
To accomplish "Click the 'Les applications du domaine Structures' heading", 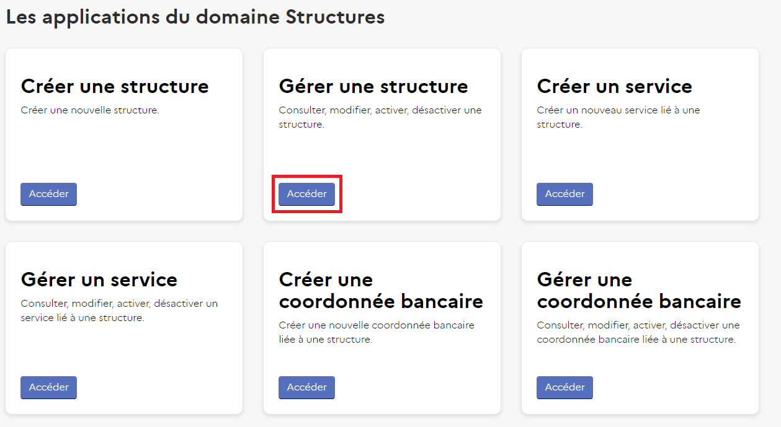I will [195, 17].
